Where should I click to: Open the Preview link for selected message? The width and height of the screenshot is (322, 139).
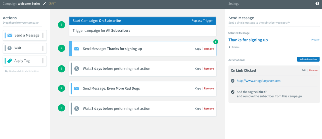click(x=315, y=40)
